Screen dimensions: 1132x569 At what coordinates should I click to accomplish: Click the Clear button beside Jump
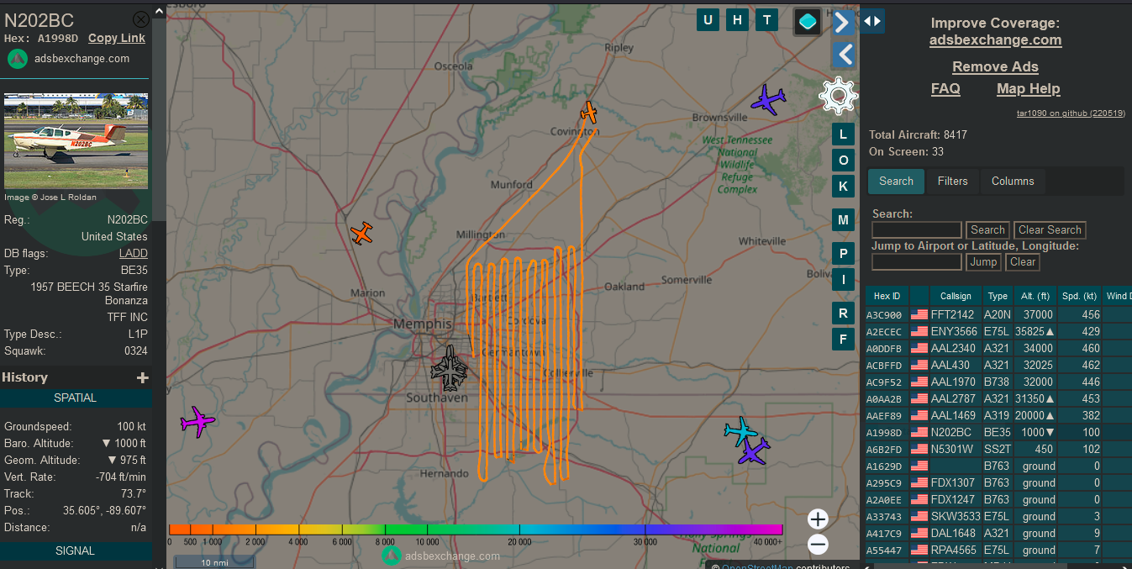tap(1023, 261)
